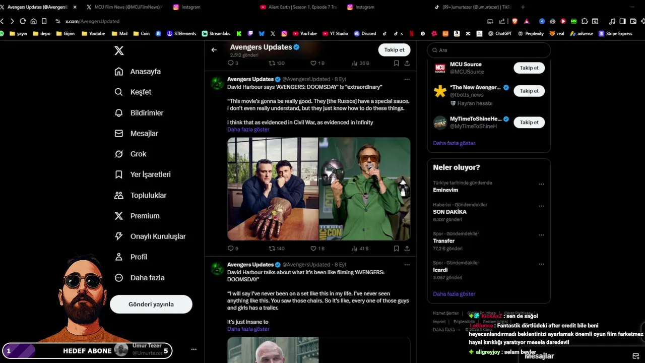Viewport: 645px width, 363px height.
Task: Open more options on the 'filming' tweet
Action: click(407, 265)
